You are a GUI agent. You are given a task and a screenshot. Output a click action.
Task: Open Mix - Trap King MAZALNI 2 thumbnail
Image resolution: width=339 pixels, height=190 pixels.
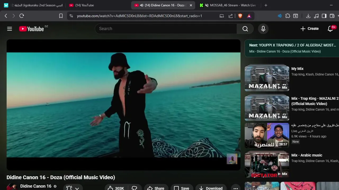click(267, 107)
